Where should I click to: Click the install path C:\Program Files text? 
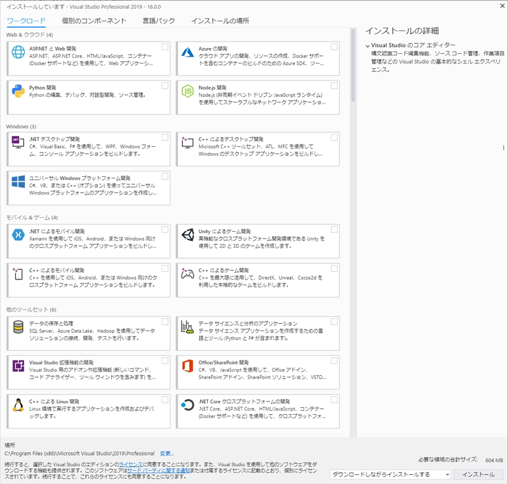tap(80, 453)
